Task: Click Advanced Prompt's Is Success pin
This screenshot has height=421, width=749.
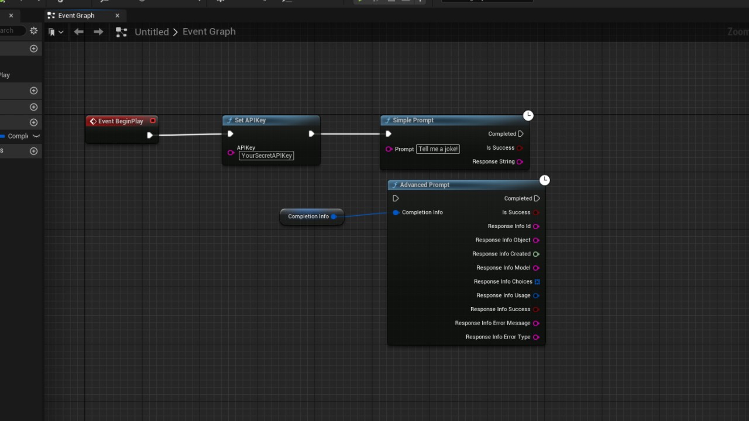Action: pos(536,212)
